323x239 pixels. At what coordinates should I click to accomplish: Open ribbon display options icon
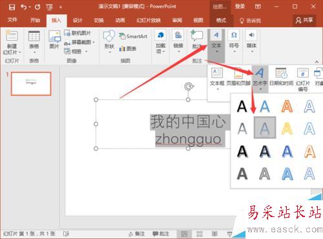click(258, 6)
